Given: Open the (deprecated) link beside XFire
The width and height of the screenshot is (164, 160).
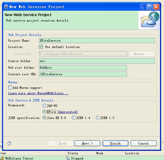Looking at the screenshot, I should coord(68,112).
